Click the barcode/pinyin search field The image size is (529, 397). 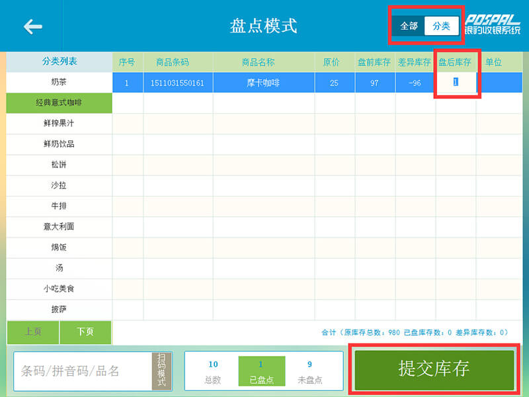coord(83,371)
